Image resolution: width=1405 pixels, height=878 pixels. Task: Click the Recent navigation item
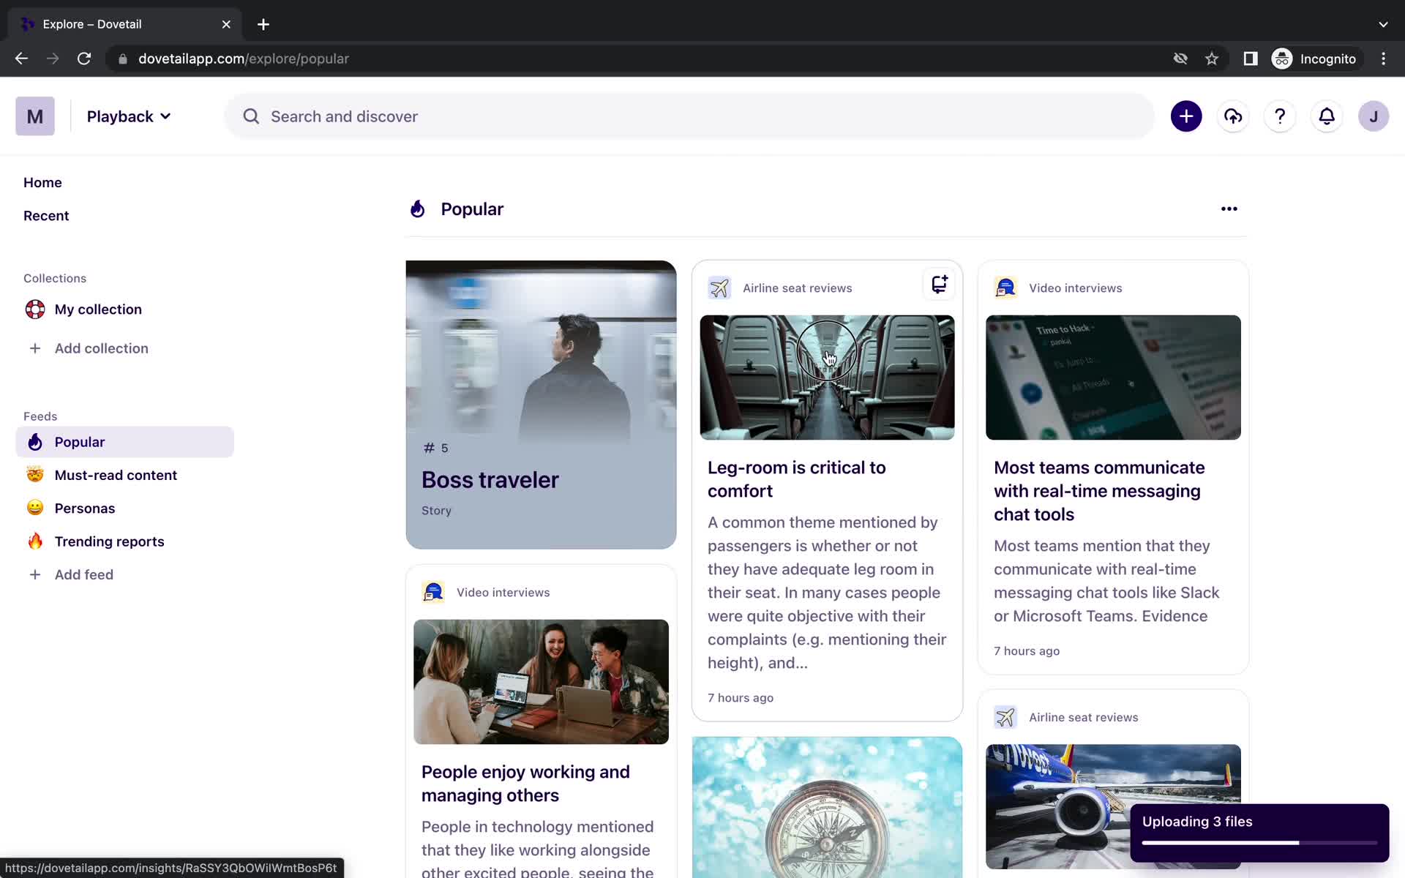[45, 214]
